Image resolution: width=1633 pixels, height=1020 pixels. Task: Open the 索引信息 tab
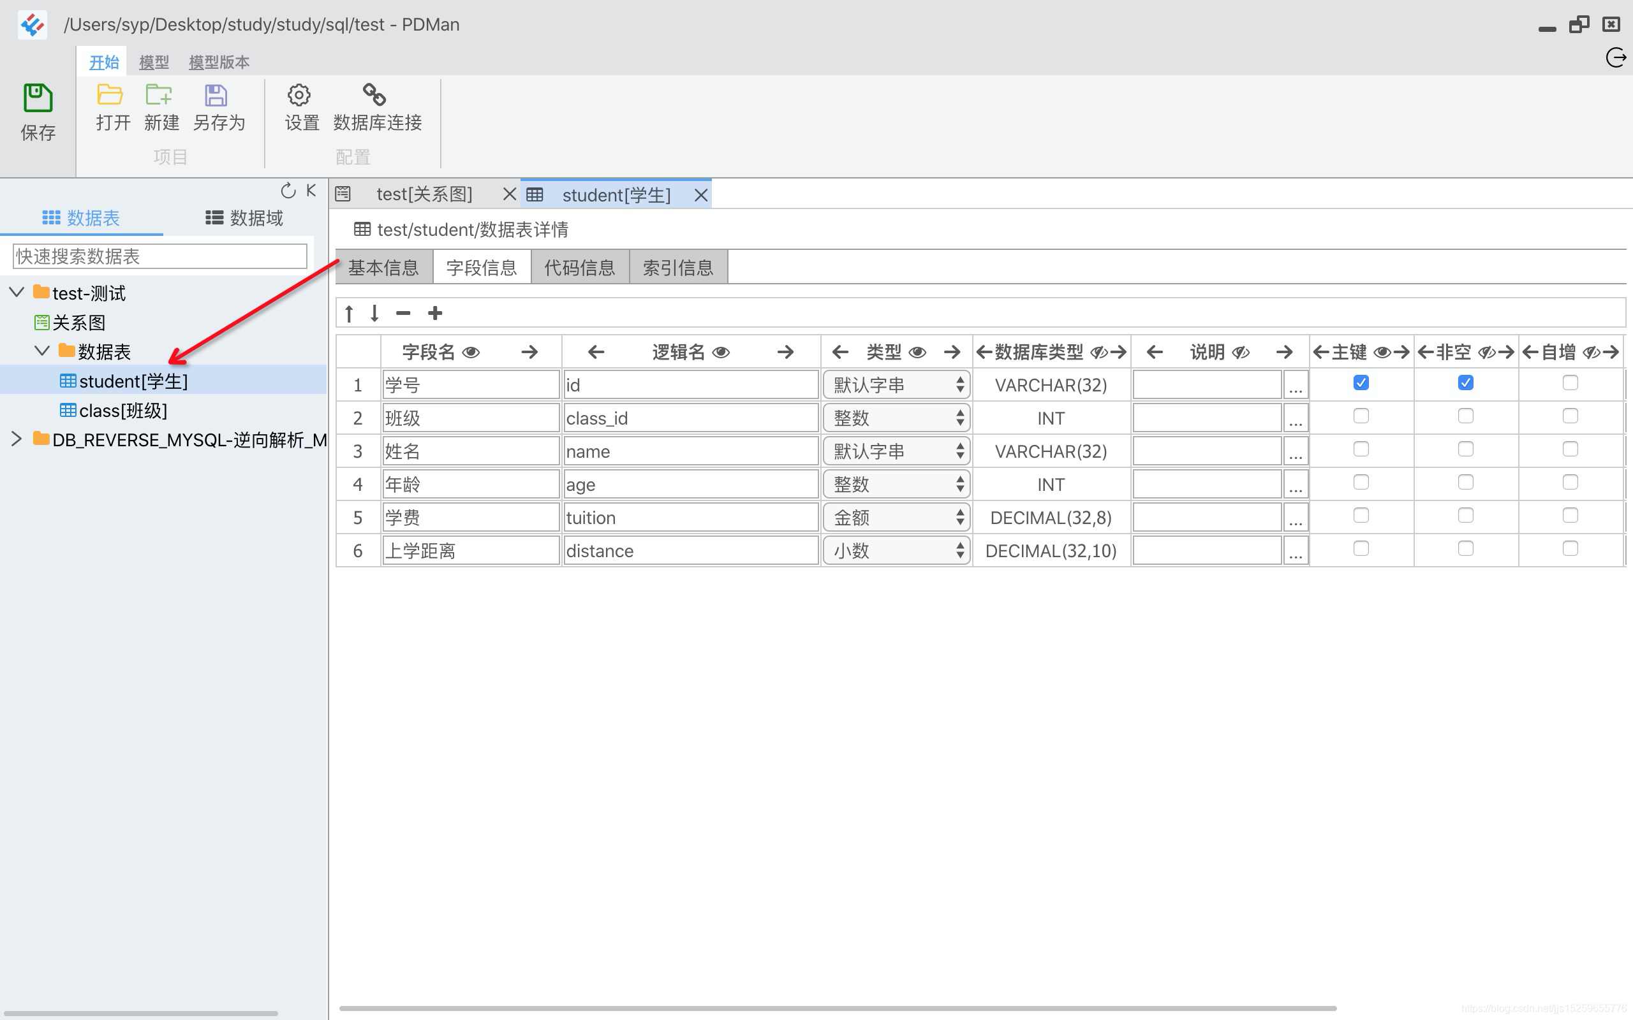coord(677,267)
